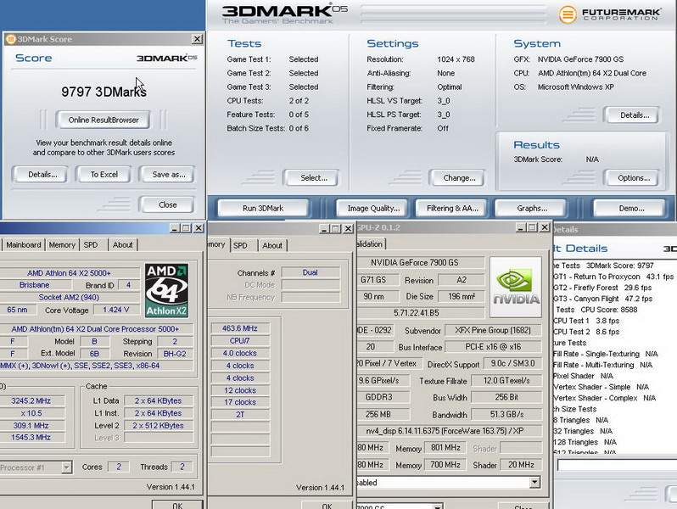Click the Core Voltage 1.424 V value
Image resolution: width=677 pixels, height=509 pixels.
click(x=115, y=310)
